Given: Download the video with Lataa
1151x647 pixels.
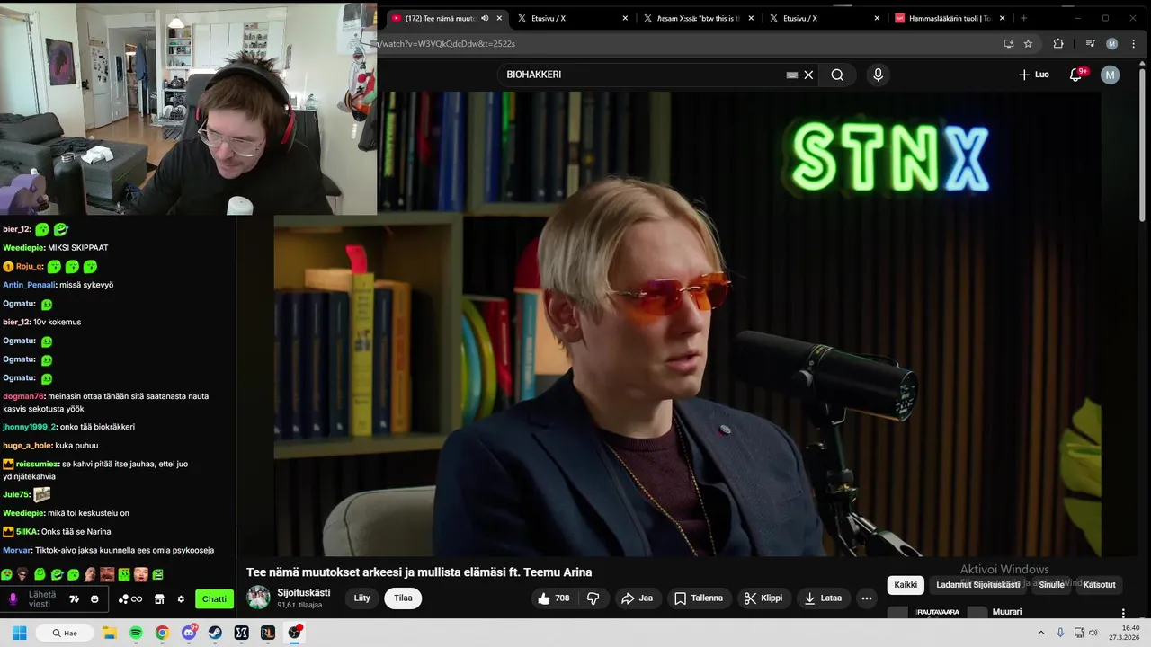Looking at the screenshot, I should (x=824, y=598).
